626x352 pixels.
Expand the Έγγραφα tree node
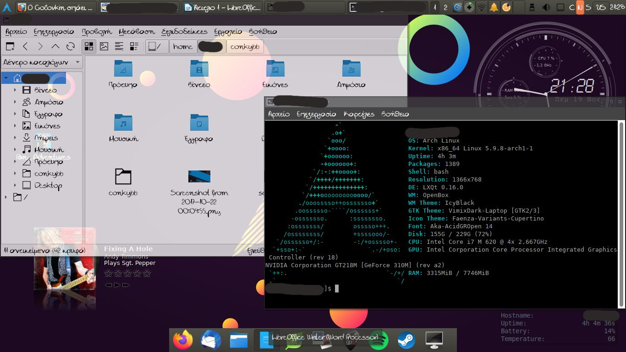(x=15, y=114)
